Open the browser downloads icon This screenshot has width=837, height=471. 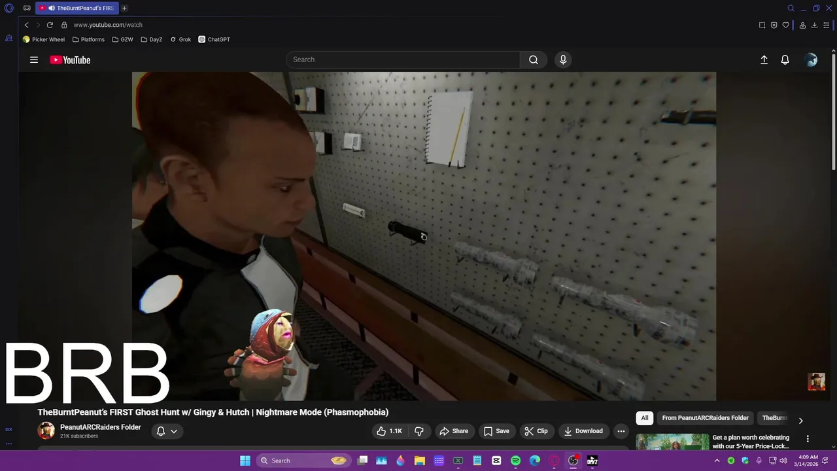(814, 25)
